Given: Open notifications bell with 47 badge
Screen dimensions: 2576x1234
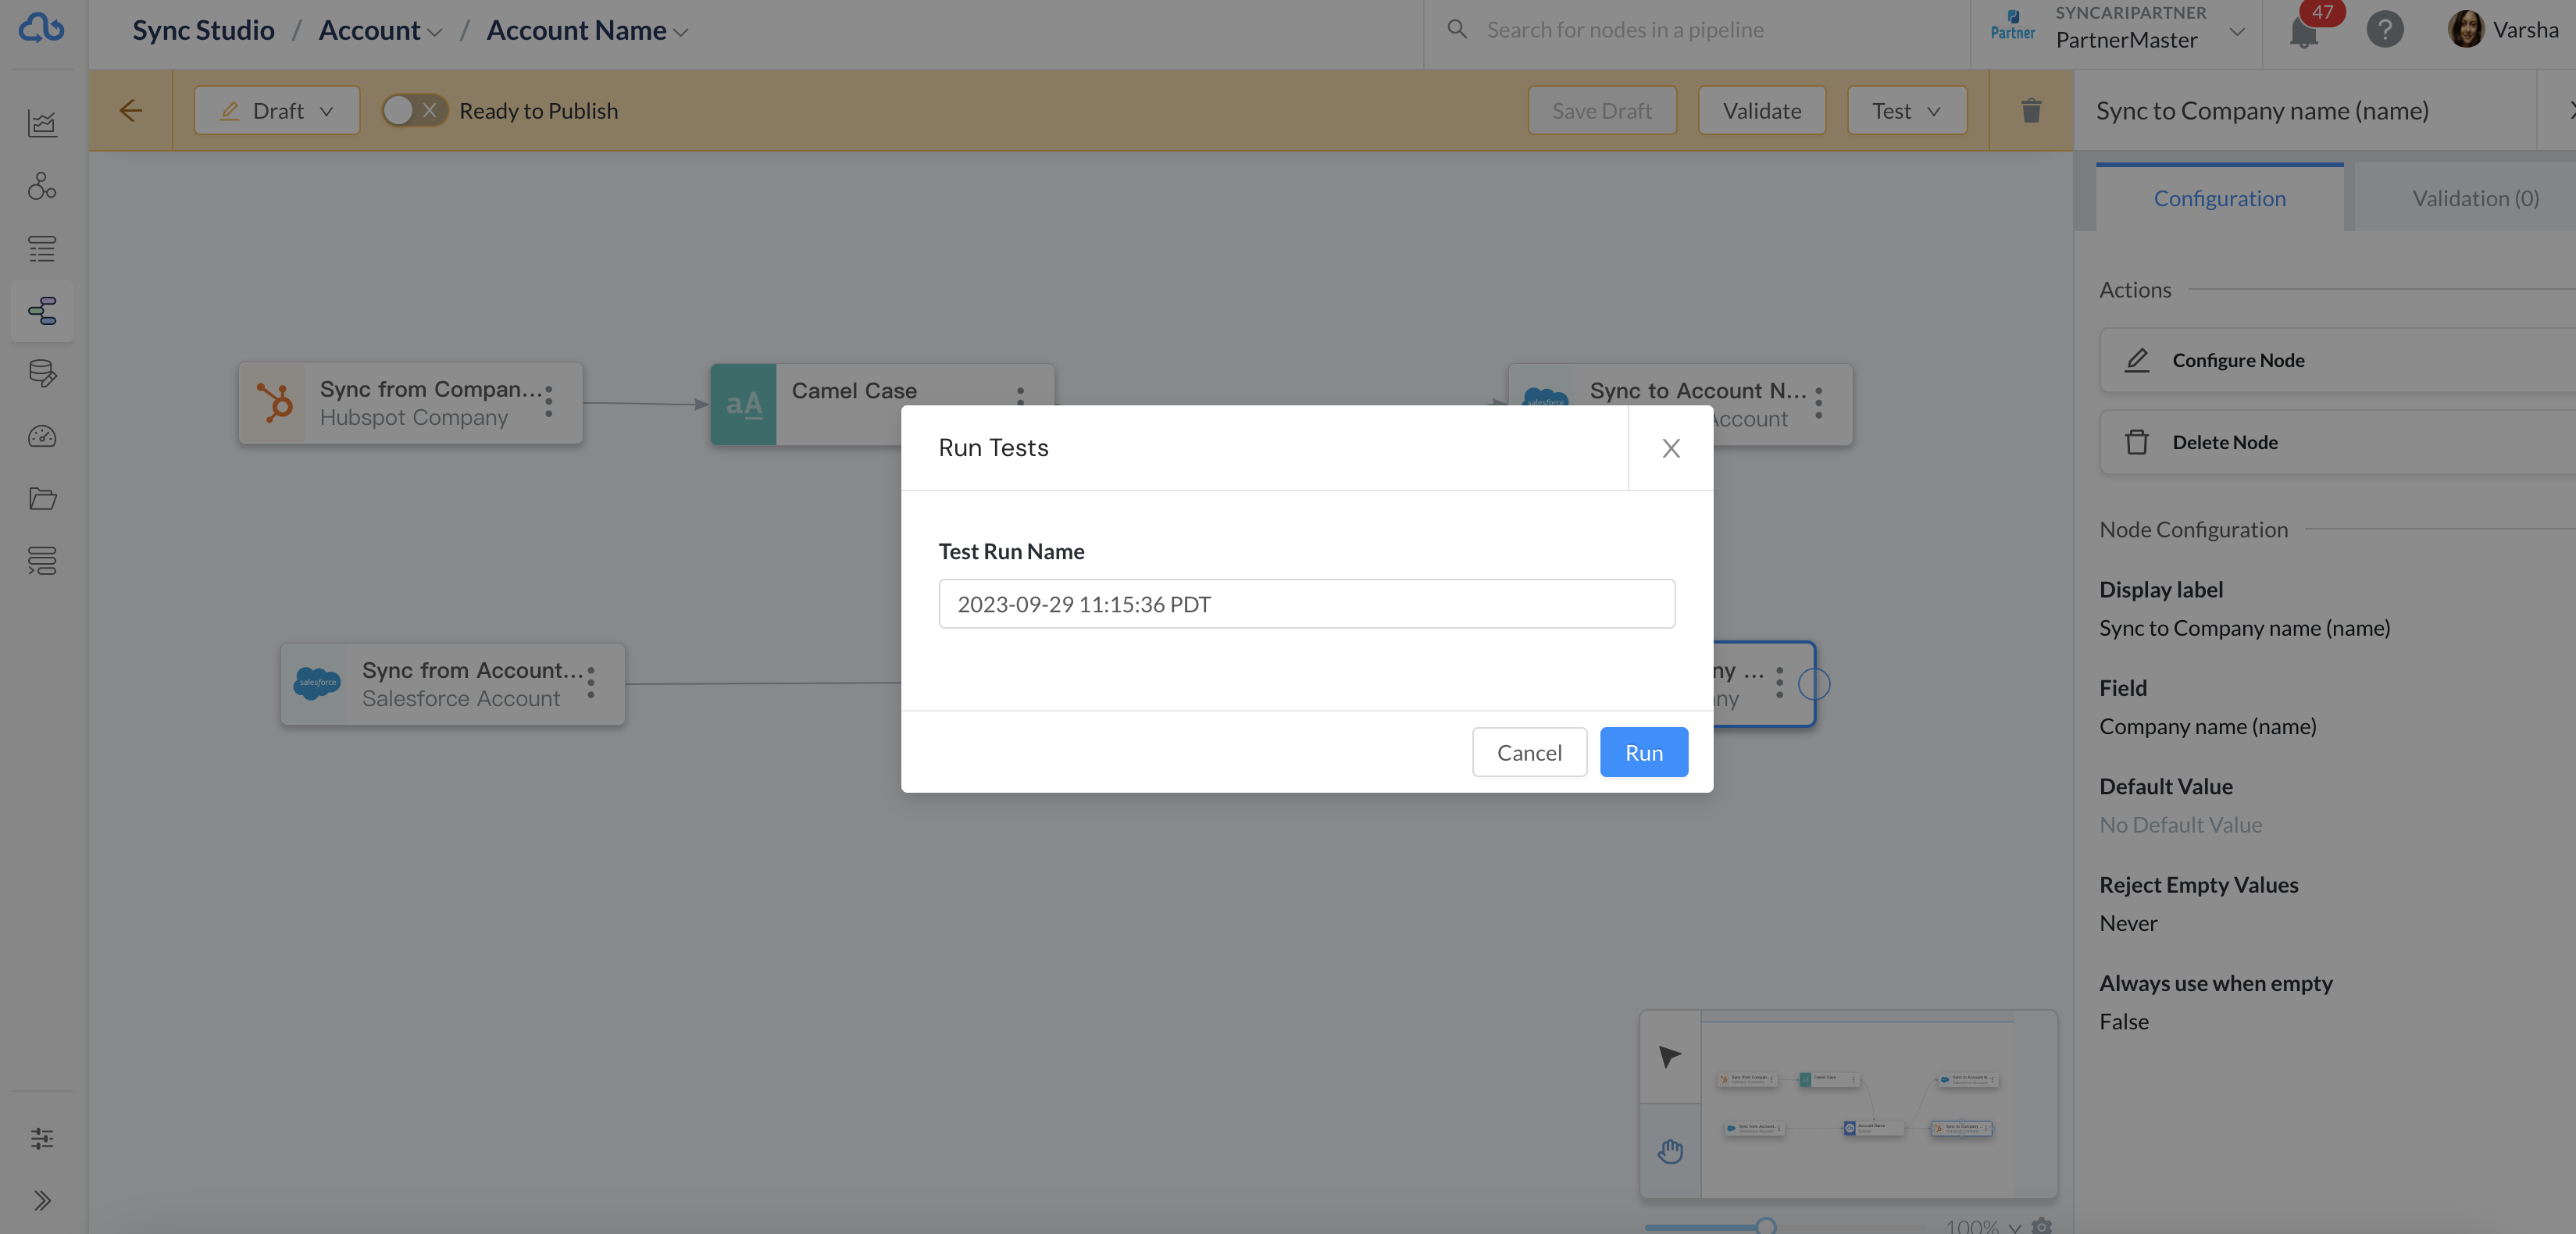Looking at the screenshot, I should coord(2304,31).
